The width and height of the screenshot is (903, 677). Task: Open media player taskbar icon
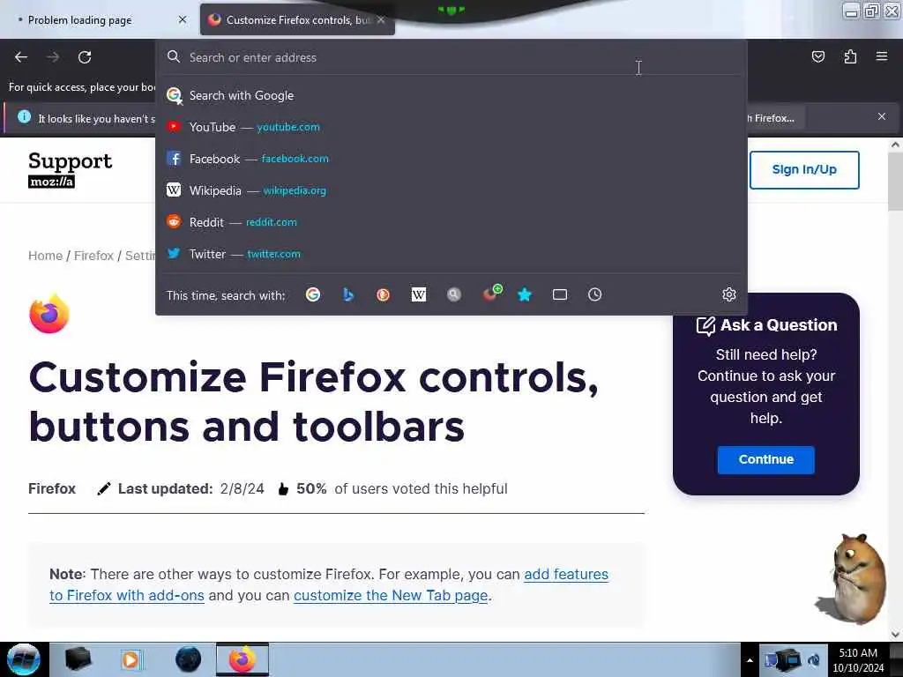point(131,659)
